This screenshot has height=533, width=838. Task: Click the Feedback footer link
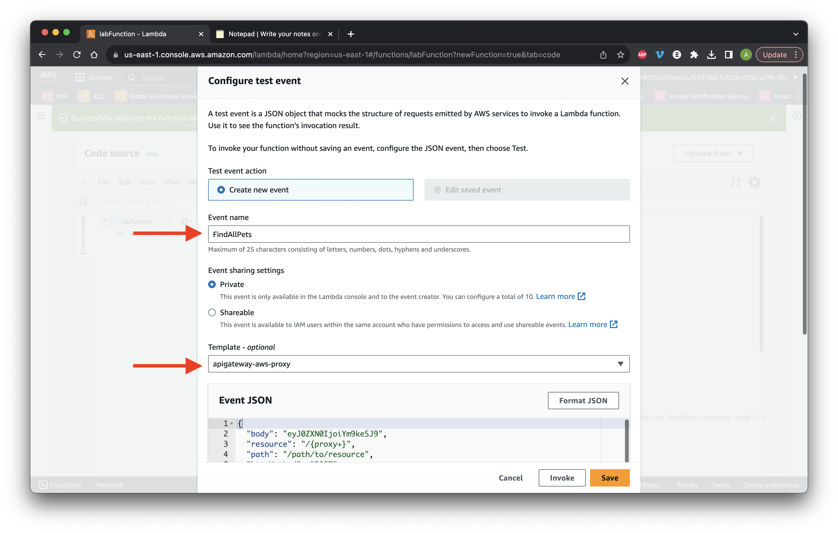(109, 485)
